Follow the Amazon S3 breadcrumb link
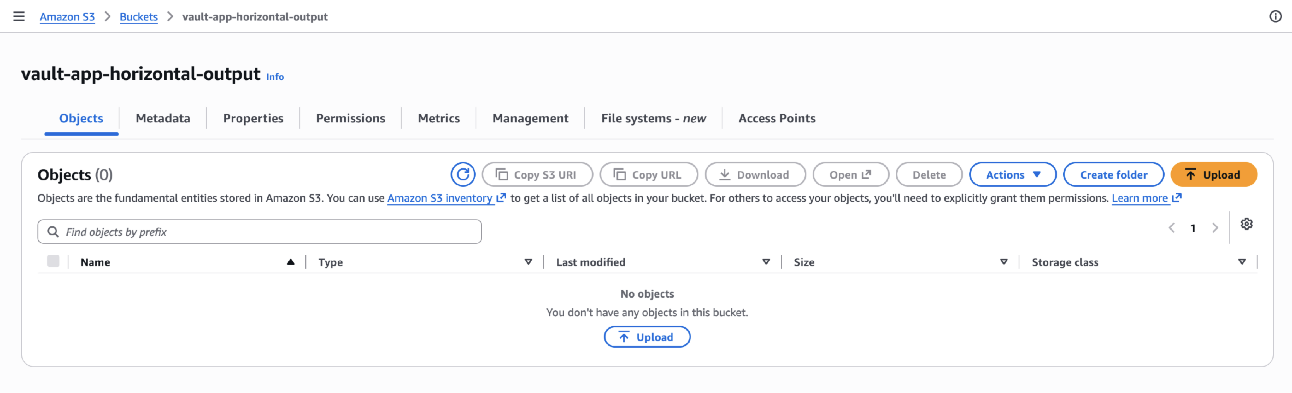 coord(67,16)
